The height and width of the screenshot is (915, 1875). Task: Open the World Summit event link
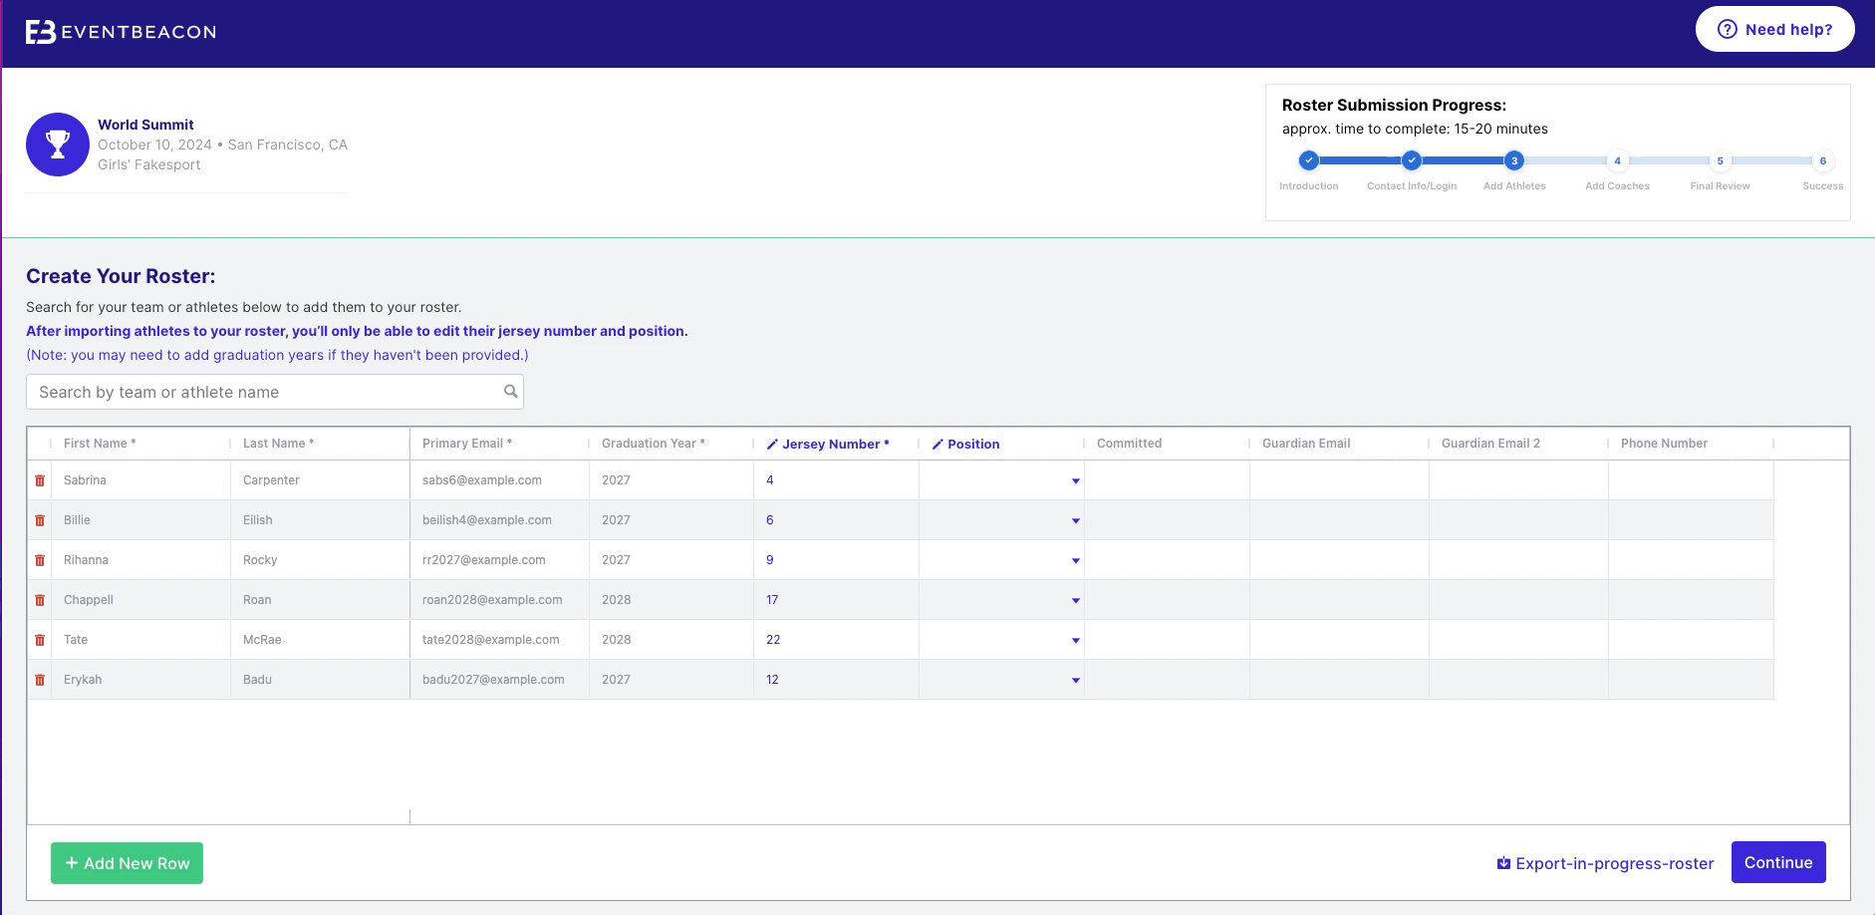tap(145, 125)
